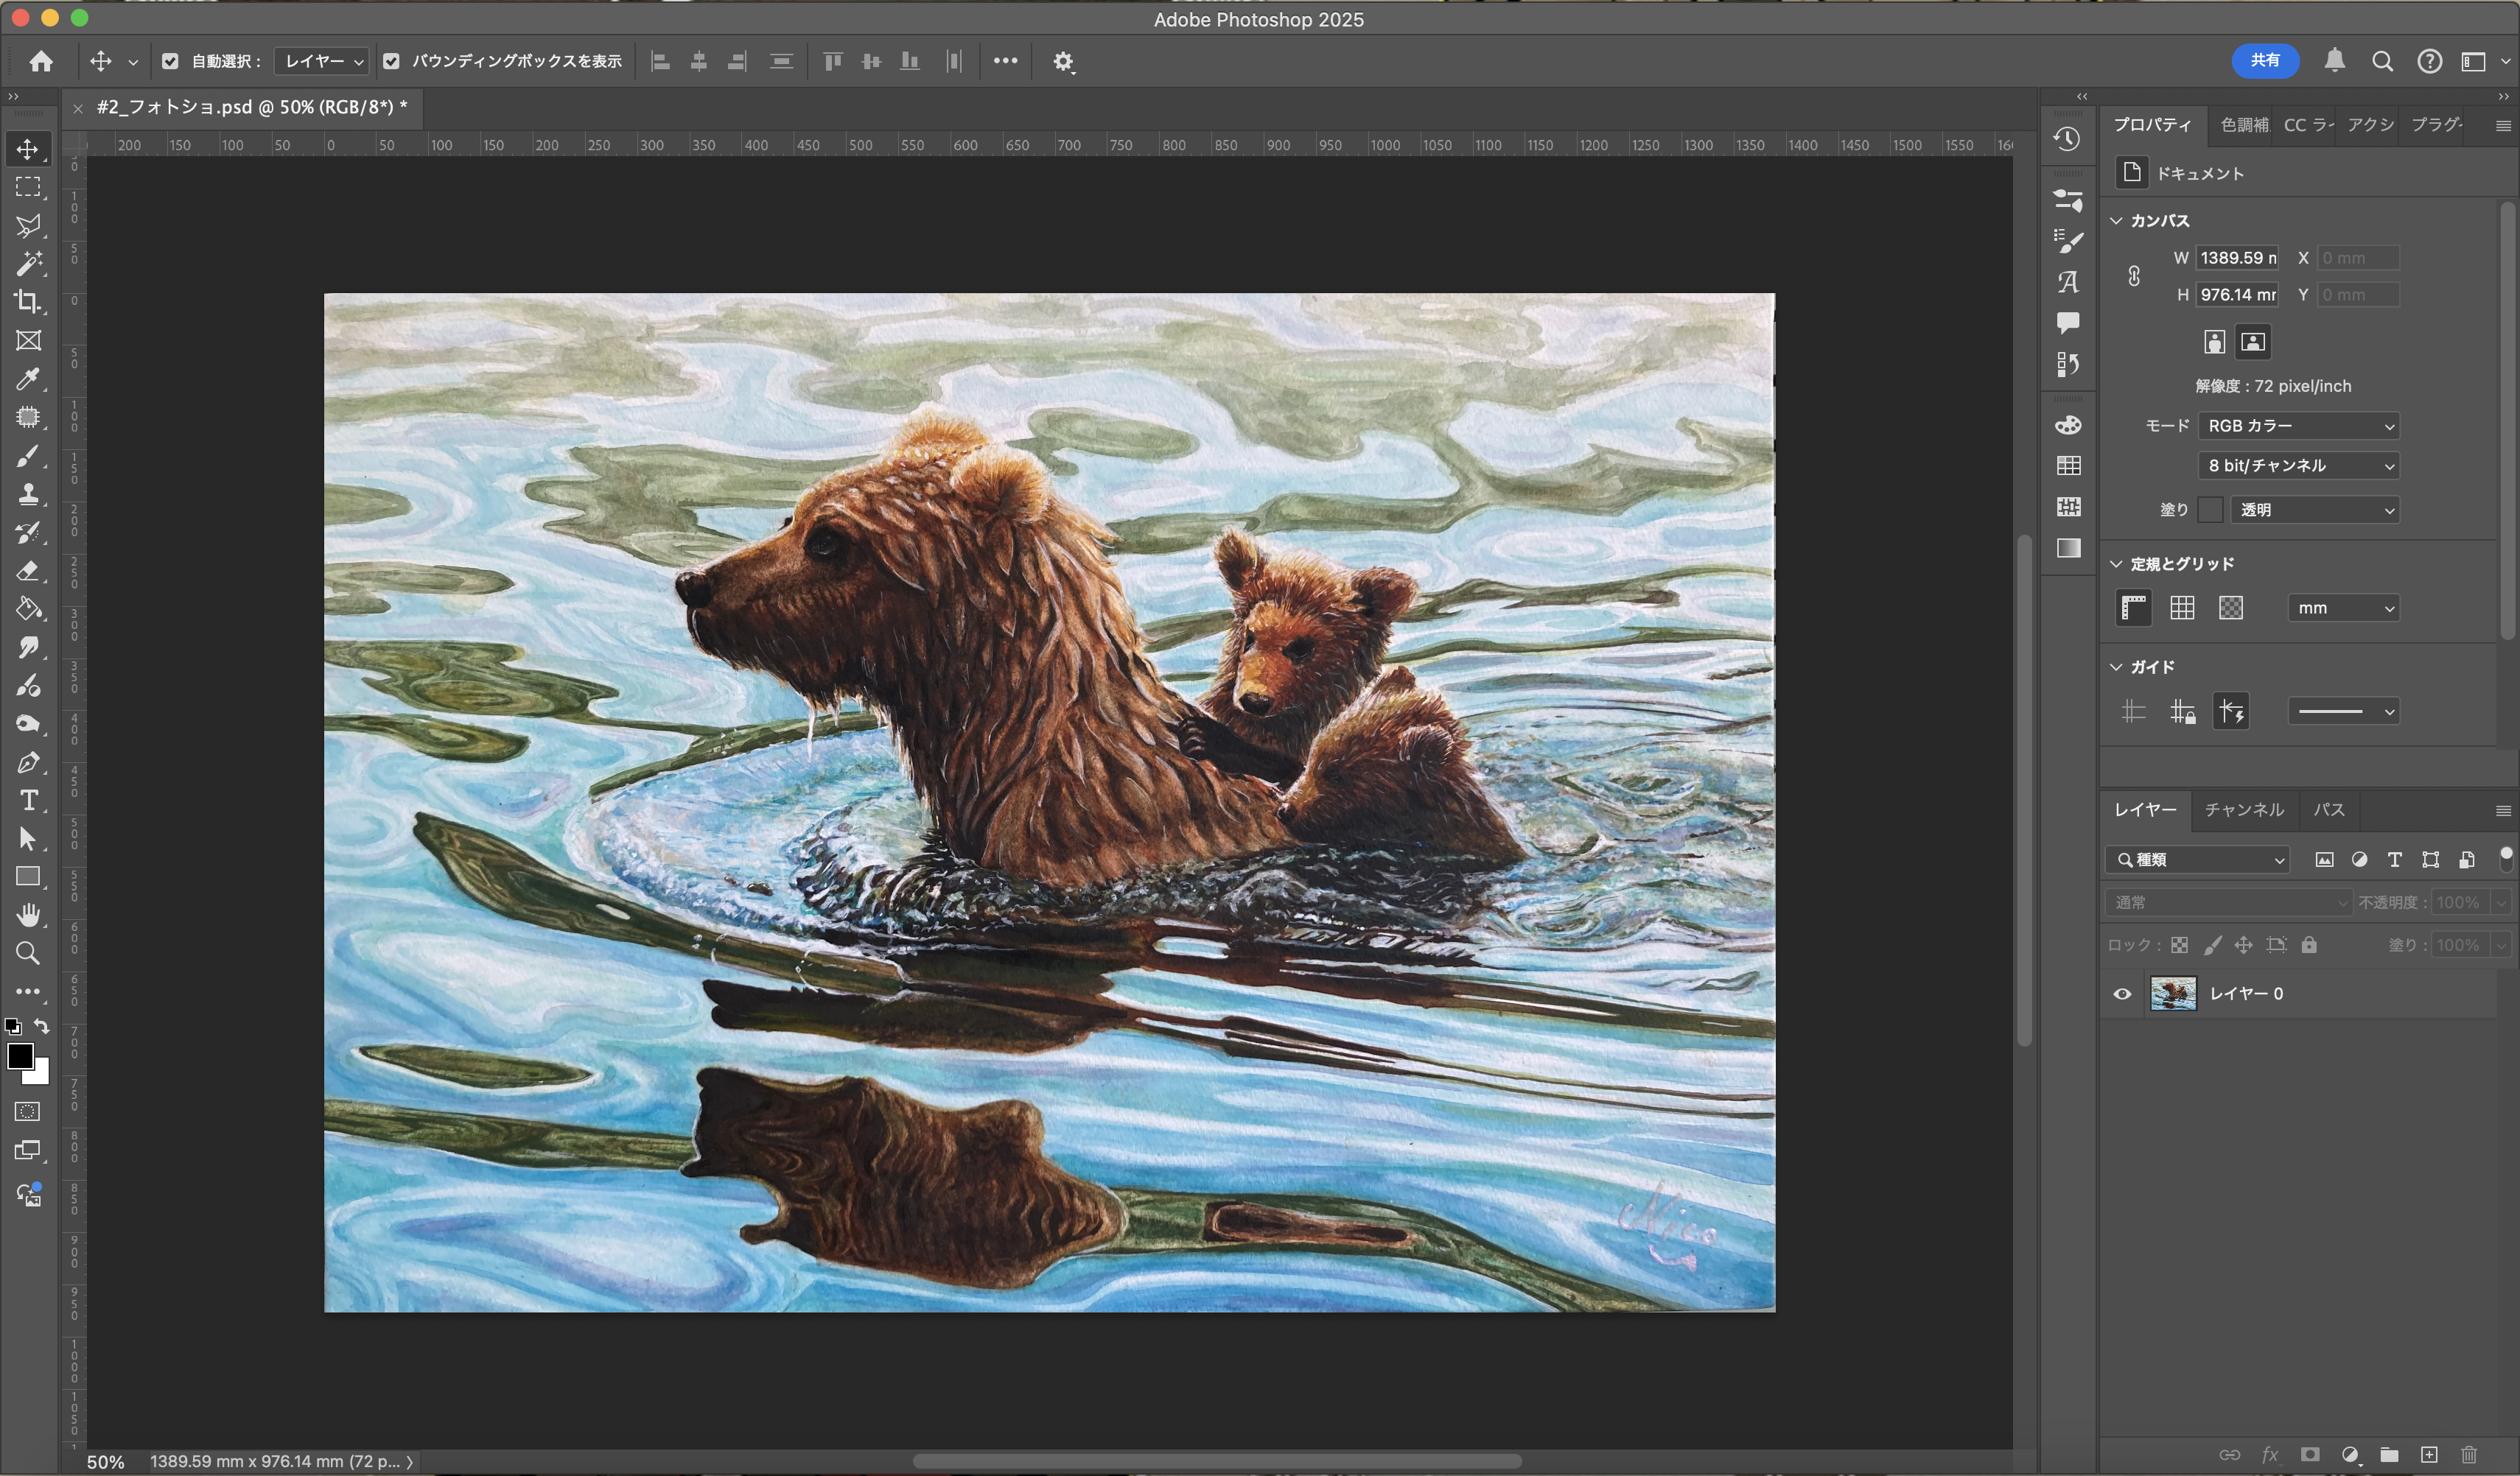Click the Home icon in the options bar
Screen dimensions: 2520x1476
pos(41,62)
